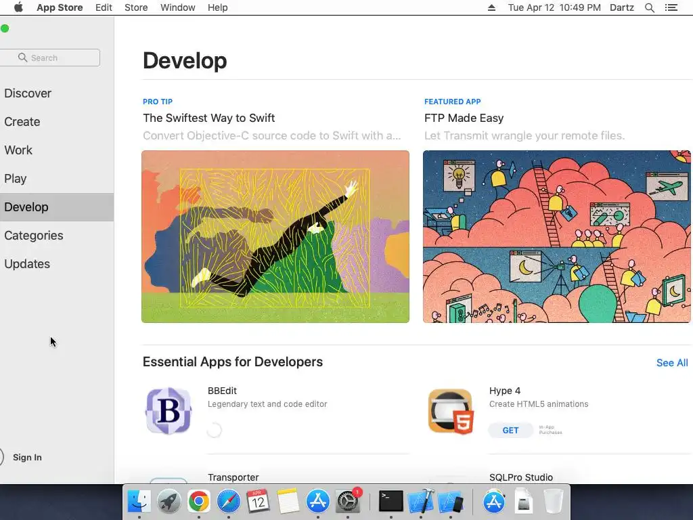Open the Hype 4 app title
Image resolution: width=693 pixels, height=520 pixels.
504,391
